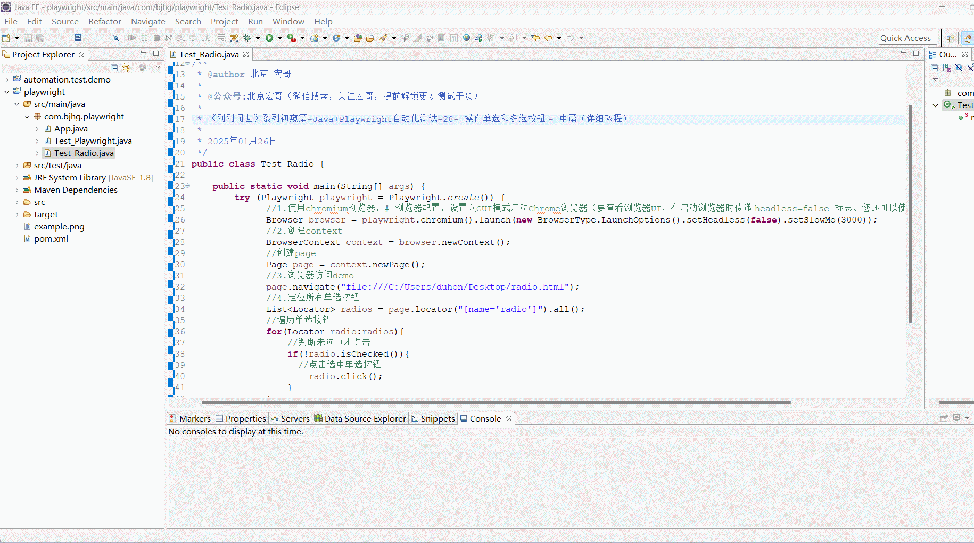
Task: Minimize the Project Explorer view
Action: coord(144,53)
